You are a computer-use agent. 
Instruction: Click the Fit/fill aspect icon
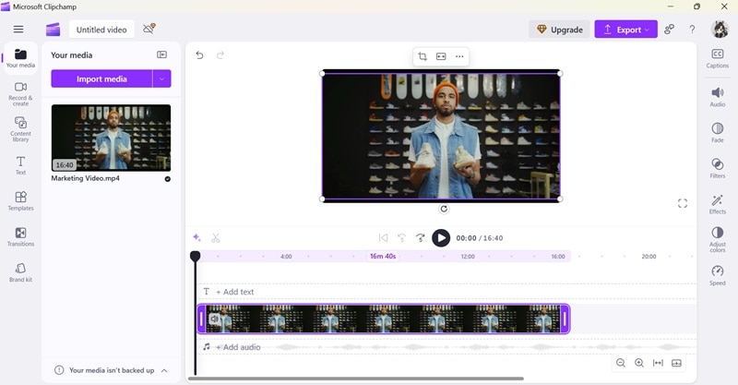pyautogui.click(x=441, y=56)
